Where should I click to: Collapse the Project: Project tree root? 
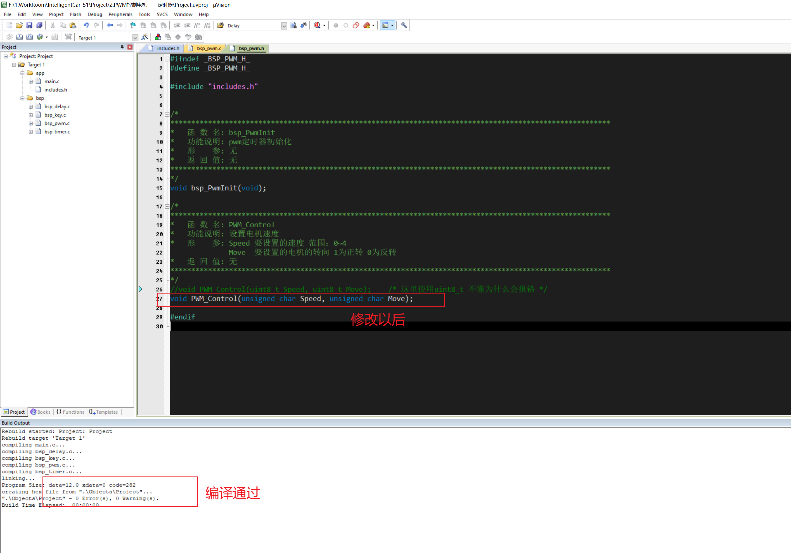pyautogui.click(x=6, y=56)
